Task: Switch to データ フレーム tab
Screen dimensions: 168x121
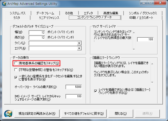Action: (45, 13)
